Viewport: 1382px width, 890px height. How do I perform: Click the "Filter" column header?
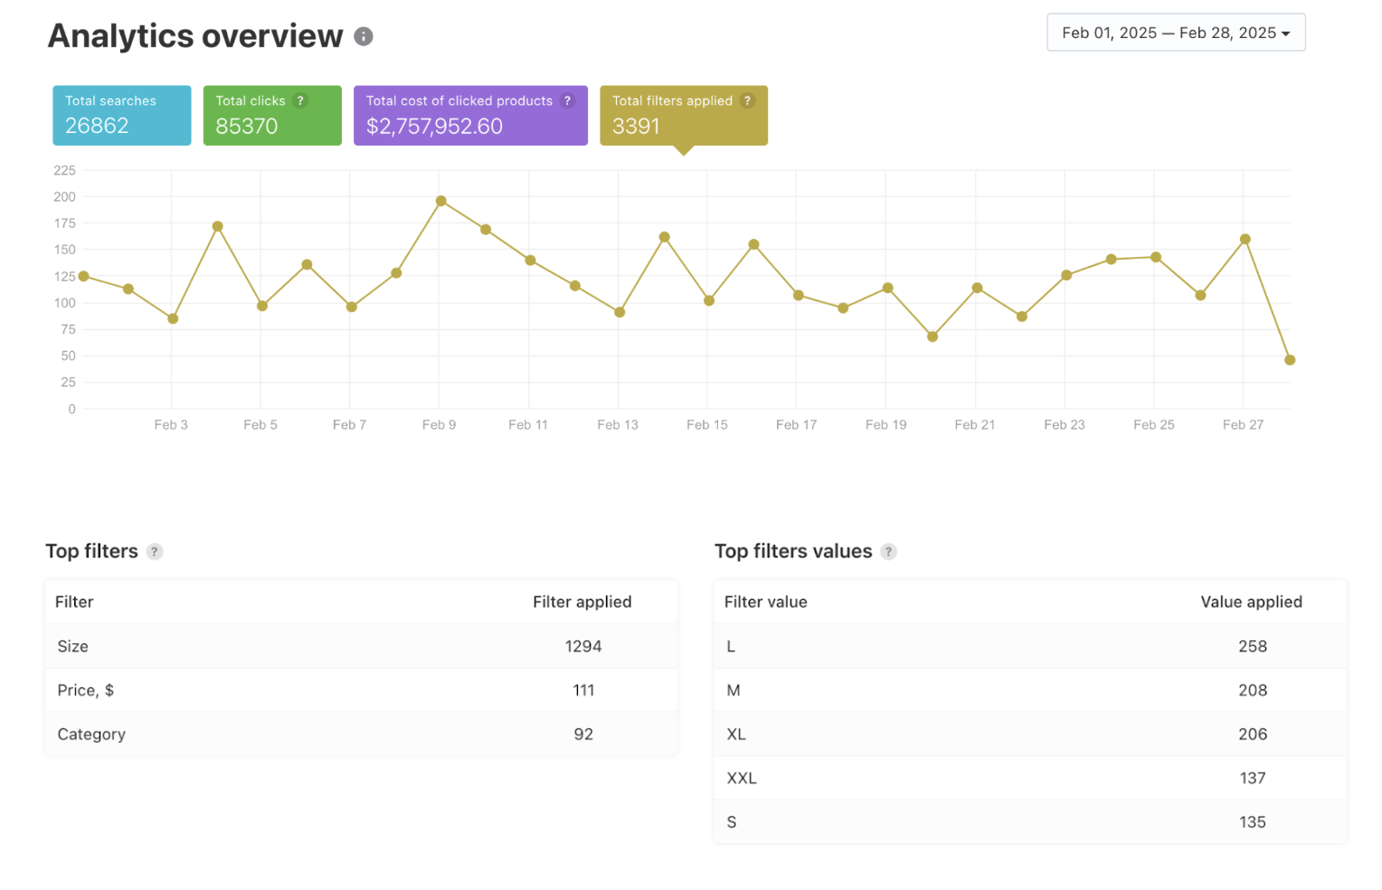[74, 602]
